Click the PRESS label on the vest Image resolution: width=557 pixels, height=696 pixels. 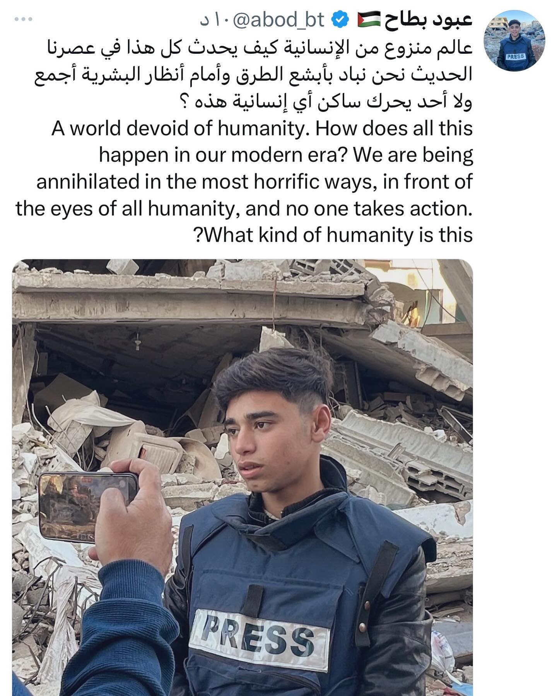point(259,639)
